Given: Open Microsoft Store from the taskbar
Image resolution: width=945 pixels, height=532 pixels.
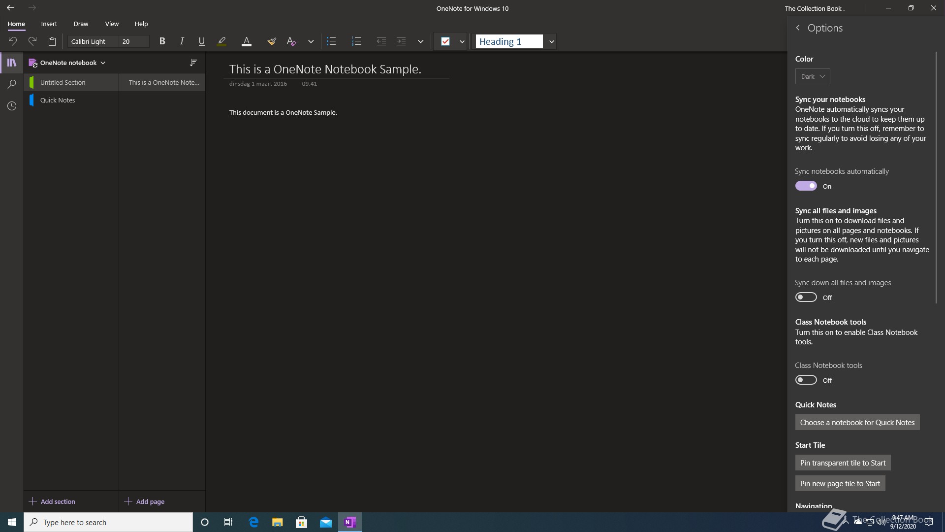Looking at the screenshot, I should coord(302,522).
